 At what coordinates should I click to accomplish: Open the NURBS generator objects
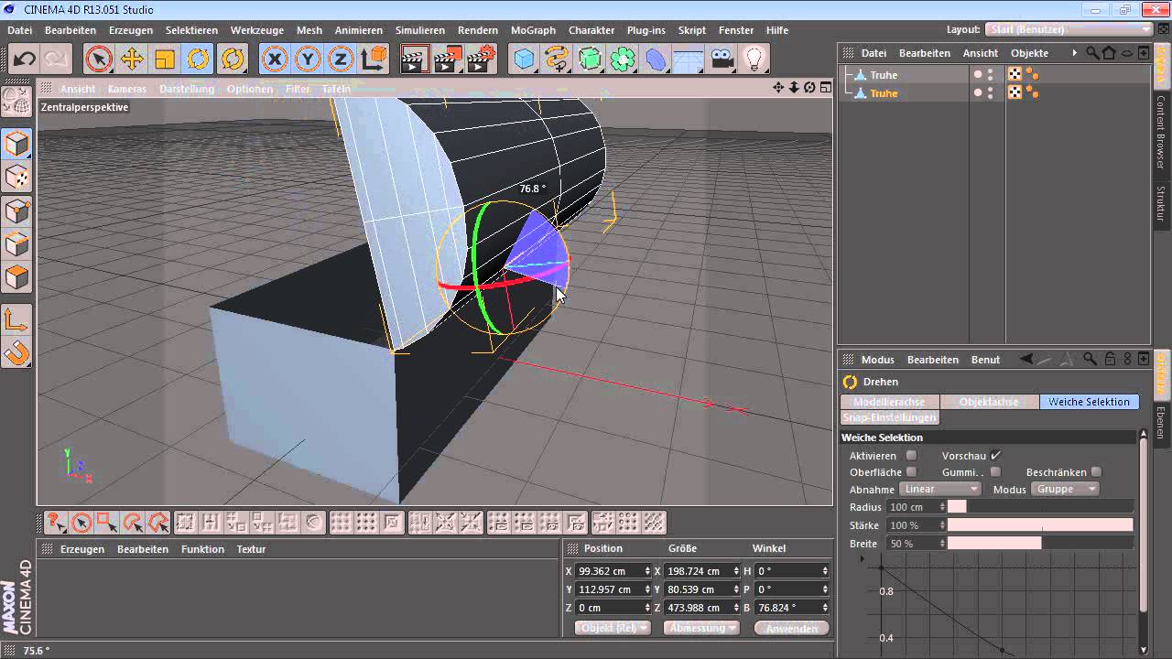coord(590,60)
